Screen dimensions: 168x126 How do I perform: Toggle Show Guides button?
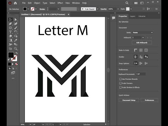point(135,57)
